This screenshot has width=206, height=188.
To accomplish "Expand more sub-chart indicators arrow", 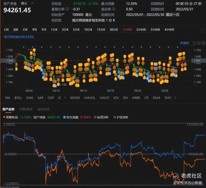I will (175, 98).
